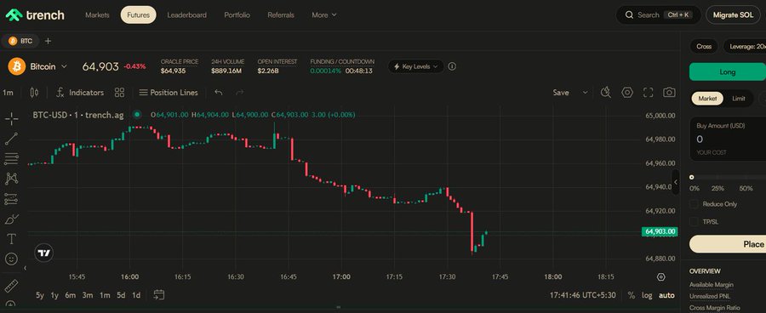Click the Place order button
The image size is (766, 313).
point(728,244)
